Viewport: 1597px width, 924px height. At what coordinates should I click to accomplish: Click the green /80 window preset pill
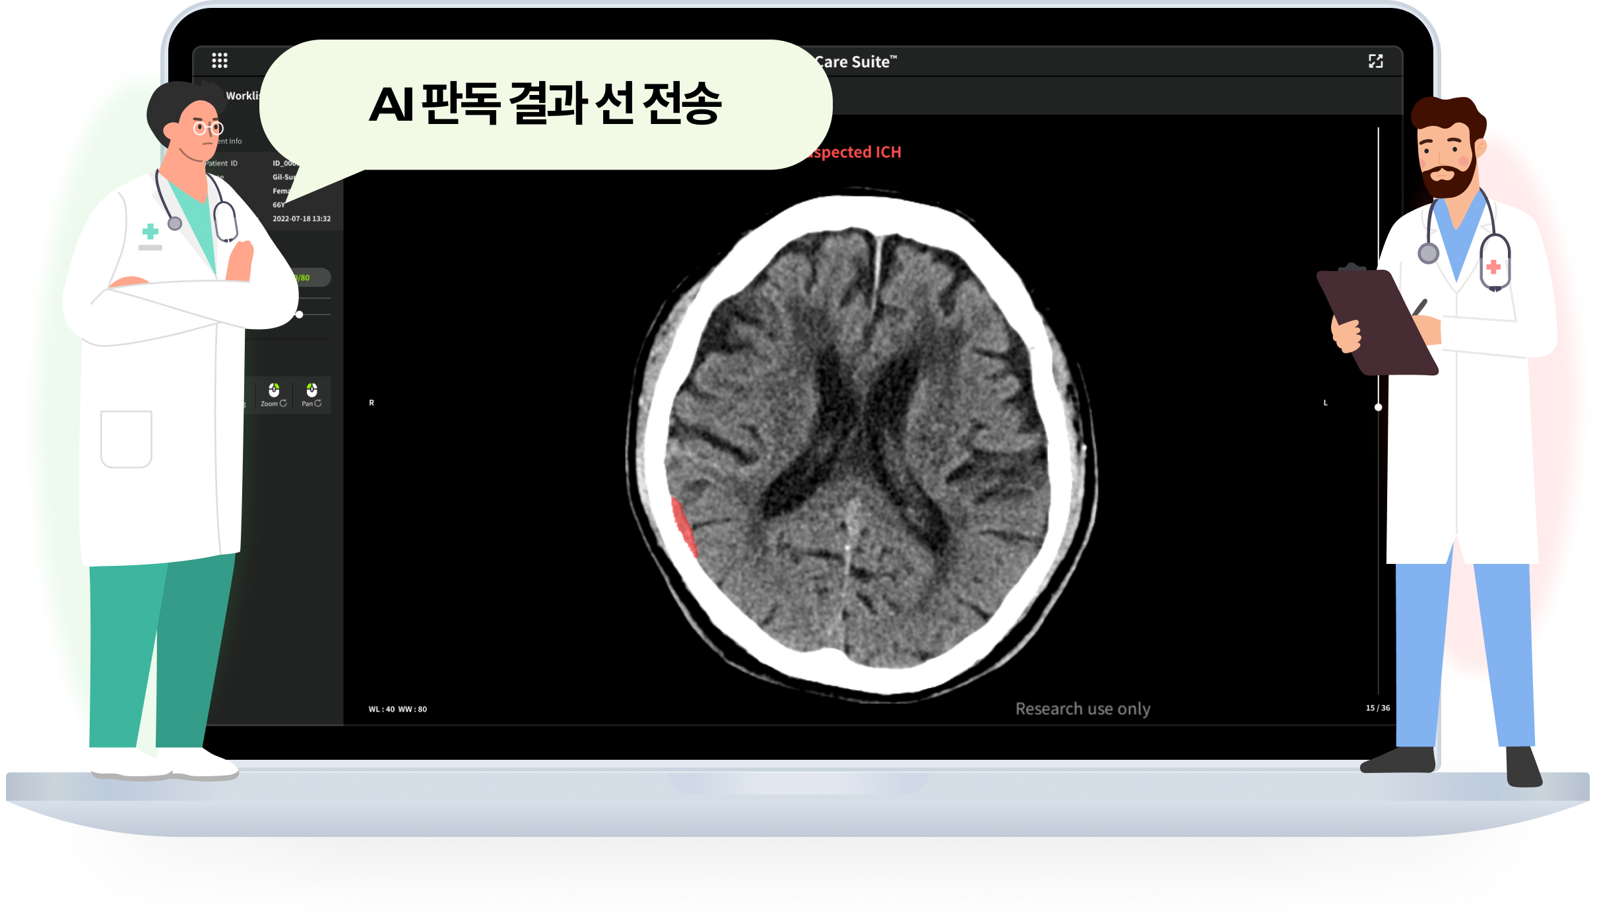coord(311,278)
